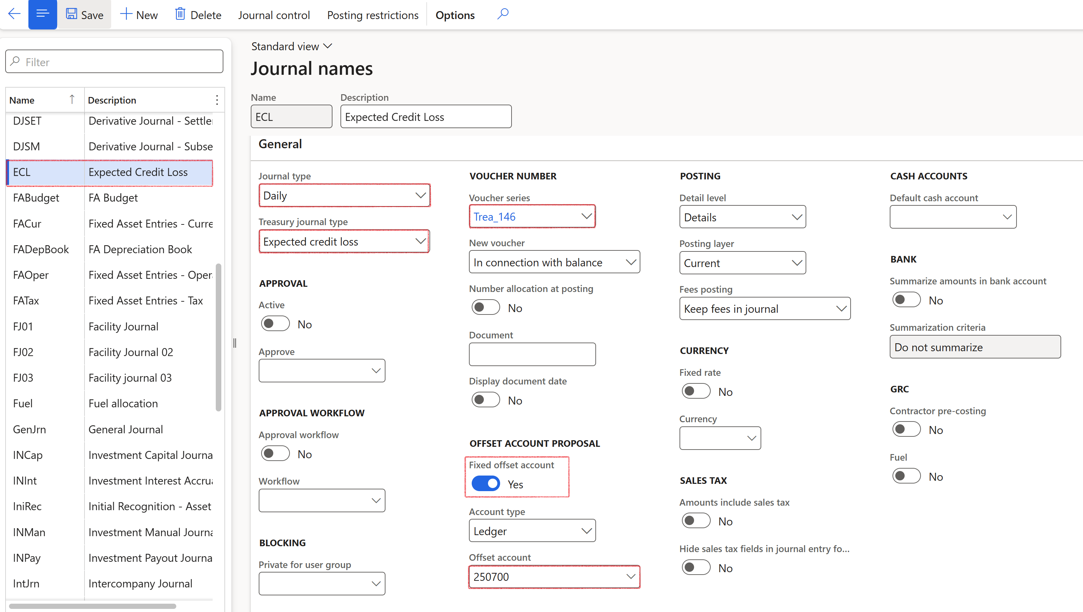
Task: Click the horizontal scrollbar in journal list
Action: coord(92,606)
